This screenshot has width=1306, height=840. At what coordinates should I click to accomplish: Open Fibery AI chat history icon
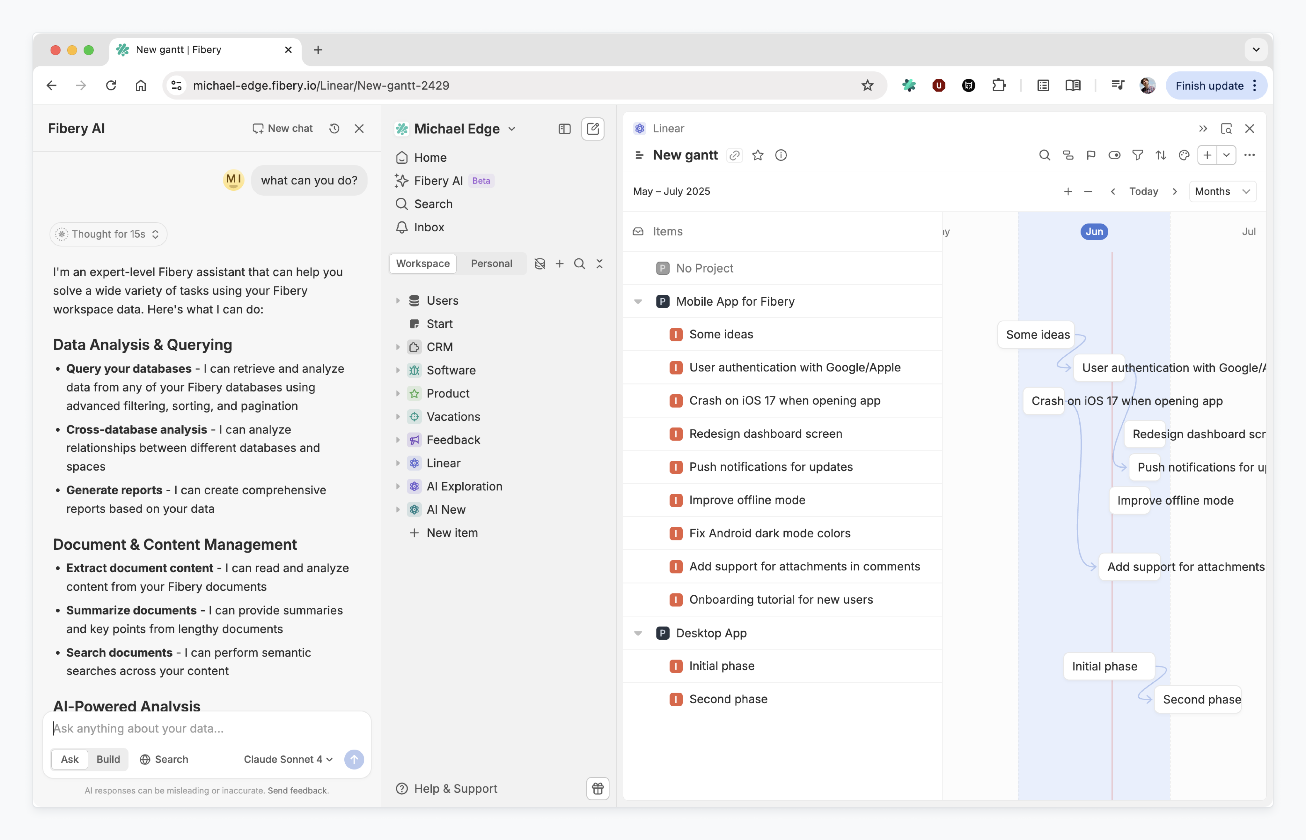click(335, 129)
